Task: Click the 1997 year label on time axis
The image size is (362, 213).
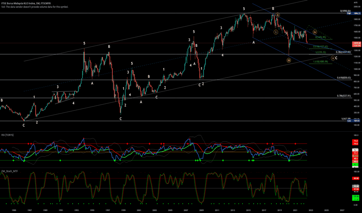Action: (x=108, y=210)
